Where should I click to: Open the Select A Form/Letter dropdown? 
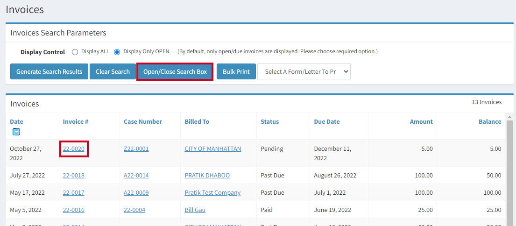click(304, 71)
